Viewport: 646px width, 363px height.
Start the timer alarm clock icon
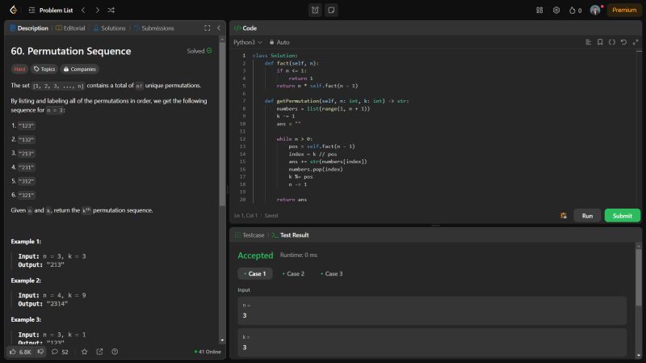(x=315, y=11)
